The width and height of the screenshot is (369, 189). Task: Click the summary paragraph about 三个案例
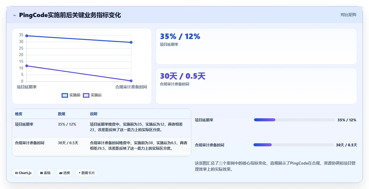click(275, 166)
